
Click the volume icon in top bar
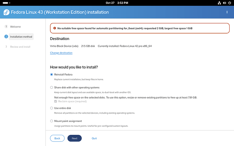[x=225, y=3]
